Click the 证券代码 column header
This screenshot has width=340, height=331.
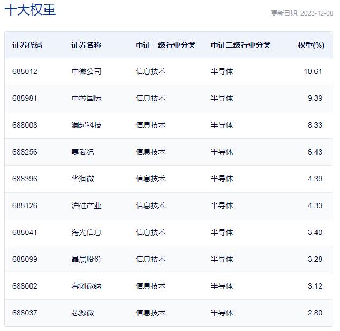[27, 45]
